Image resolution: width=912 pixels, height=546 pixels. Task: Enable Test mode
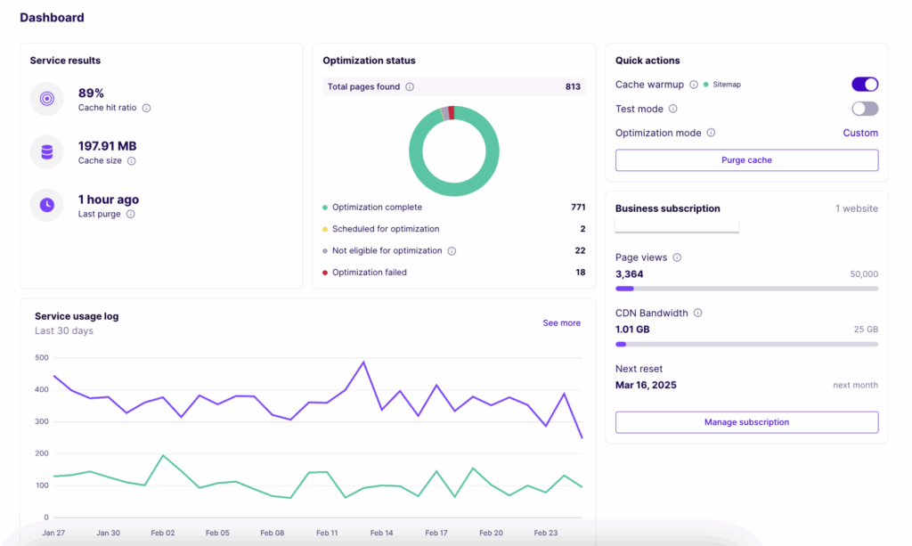[x=864, y=108]
